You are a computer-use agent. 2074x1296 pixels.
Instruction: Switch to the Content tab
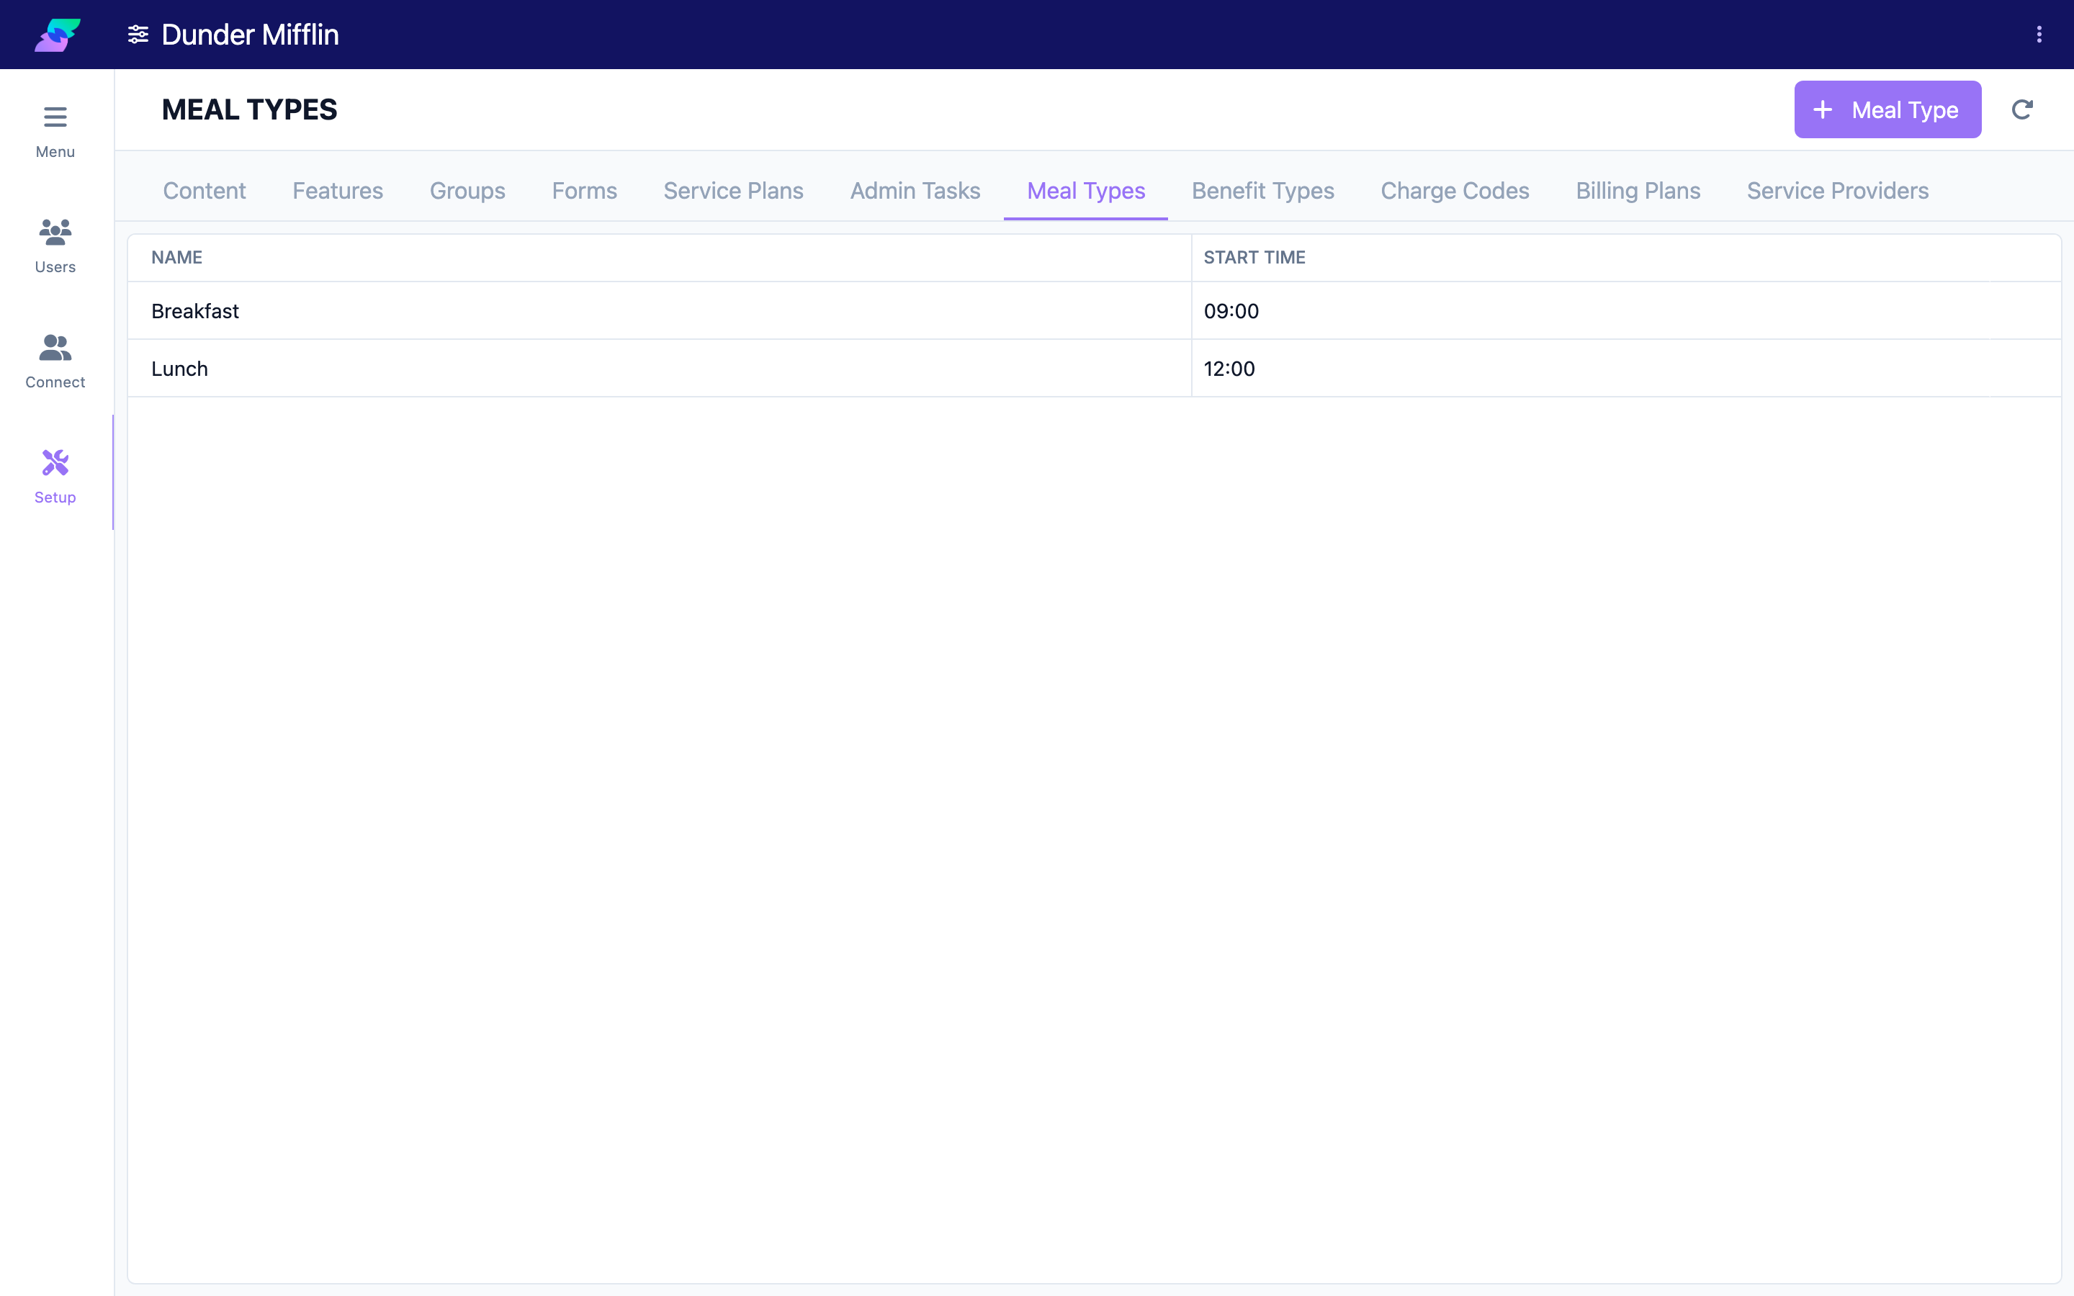[205, 190]
